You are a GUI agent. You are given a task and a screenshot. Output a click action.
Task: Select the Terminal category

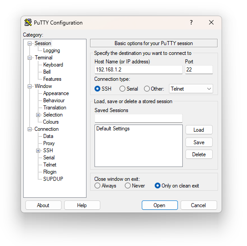click(x=44, y=58)
